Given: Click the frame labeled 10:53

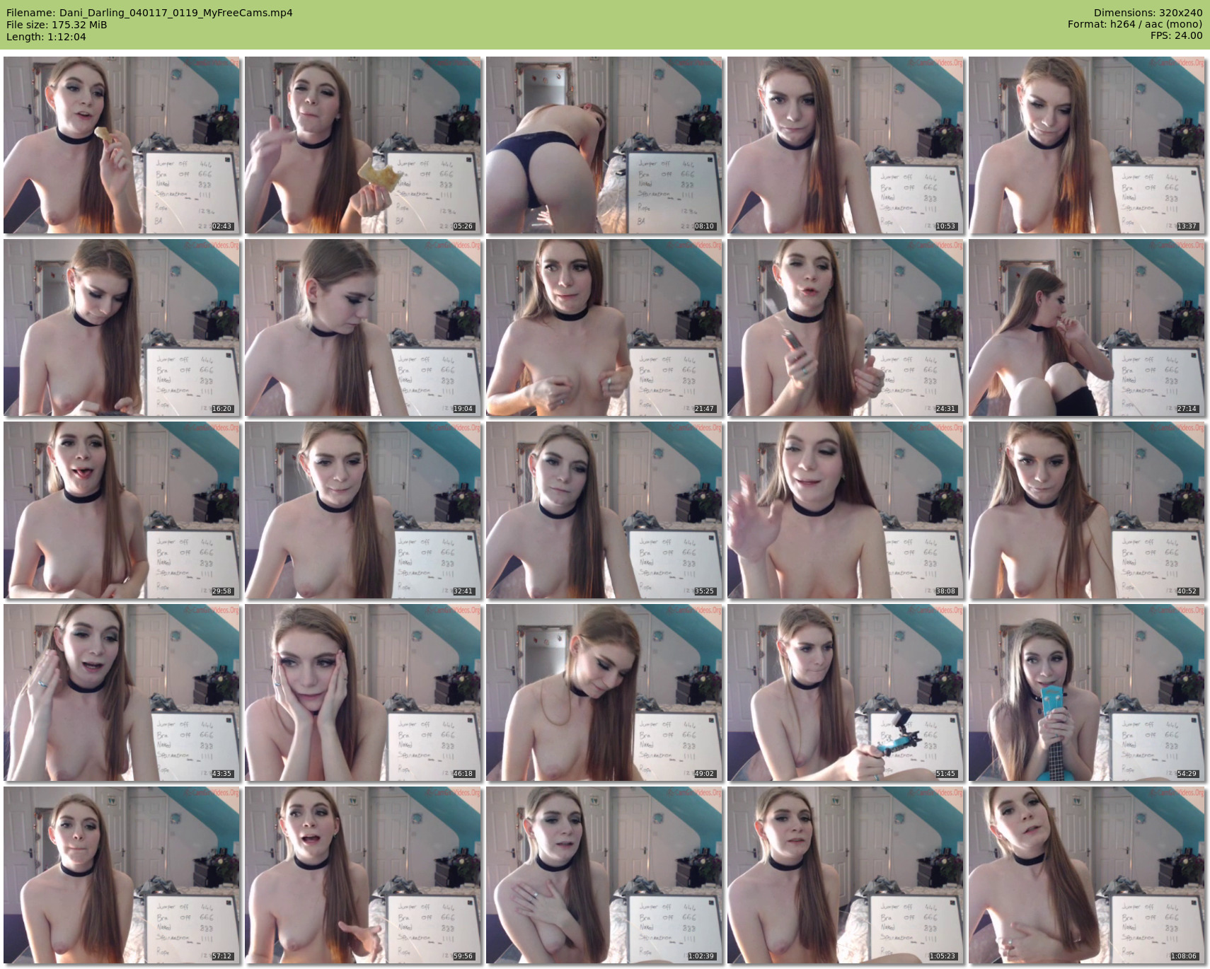Looking at the screenshot, I should (846, 145).
